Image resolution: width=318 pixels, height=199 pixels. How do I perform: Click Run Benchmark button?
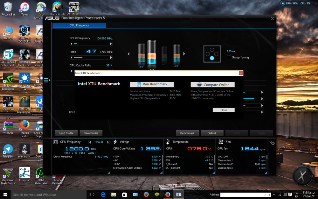152,84
